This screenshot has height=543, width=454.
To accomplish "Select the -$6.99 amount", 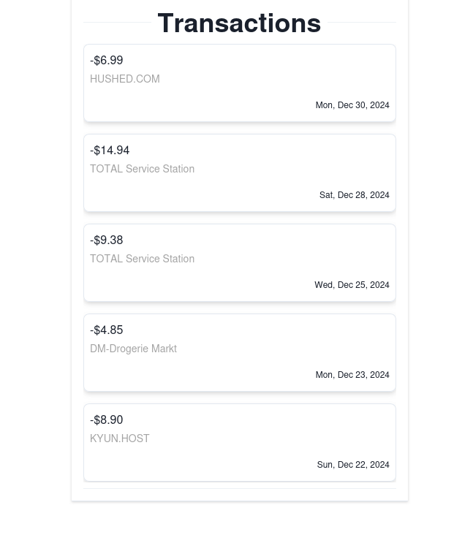I will (x=106, y=60).
